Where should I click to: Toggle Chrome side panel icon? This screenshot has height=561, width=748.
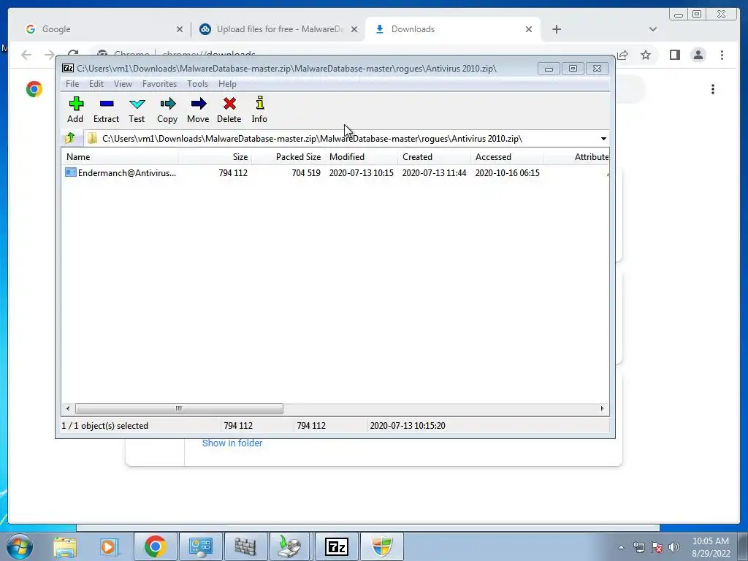click(x=674, y=55)
